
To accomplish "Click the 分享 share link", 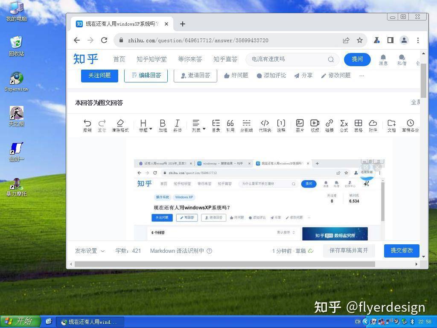I will pyautogui.click(x=303, y=75).
